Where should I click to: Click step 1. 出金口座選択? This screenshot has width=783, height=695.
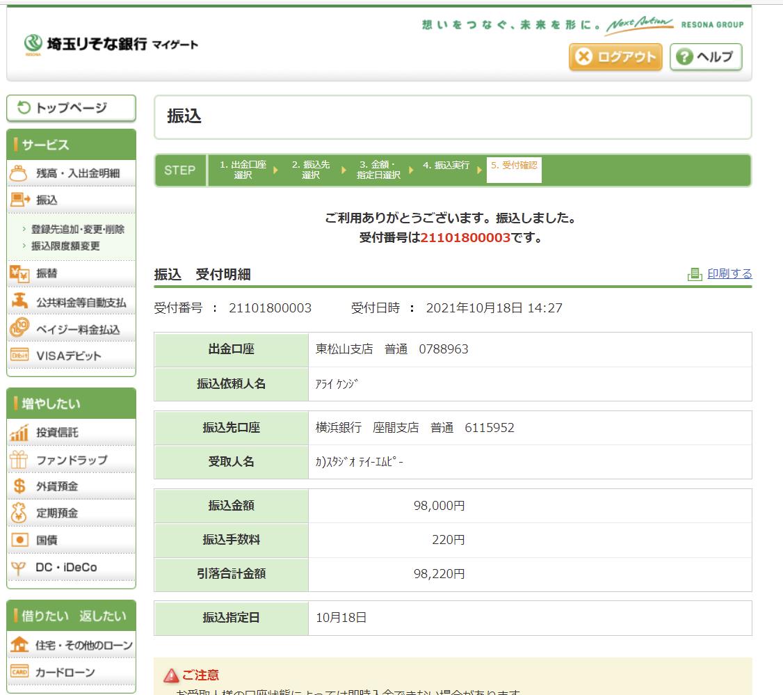(x=243, y=170)
